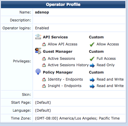
Task: Click the Custom label beside Guest Manager
Action: [96, 52]
